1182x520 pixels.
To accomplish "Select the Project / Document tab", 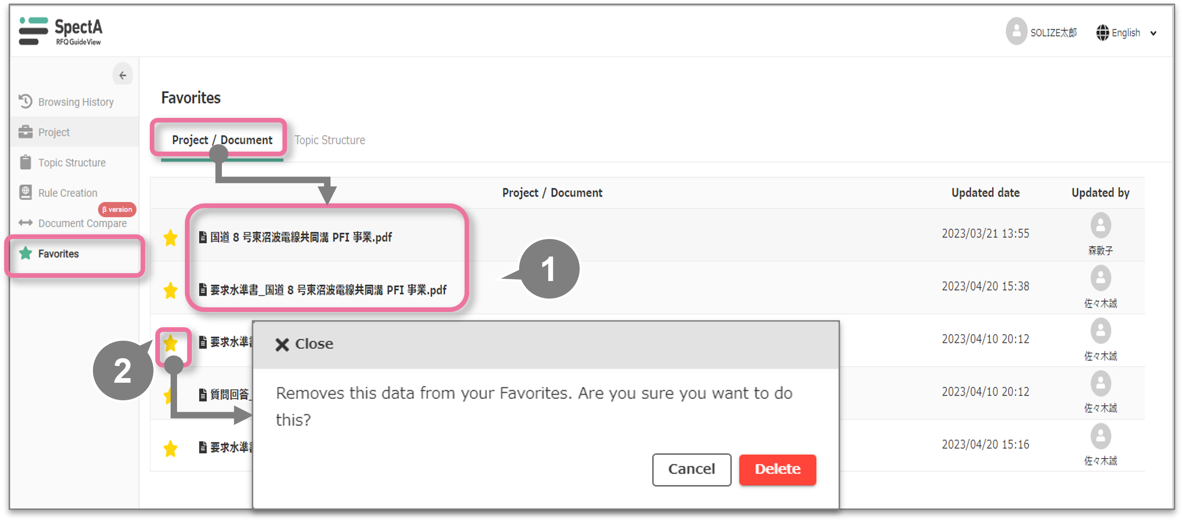I will [x=222, y=140].
